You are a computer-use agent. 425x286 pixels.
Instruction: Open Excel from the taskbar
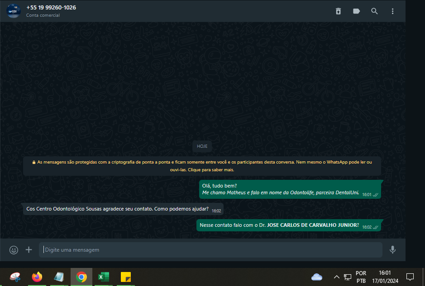pyautogui.click(x=104, y=277)
